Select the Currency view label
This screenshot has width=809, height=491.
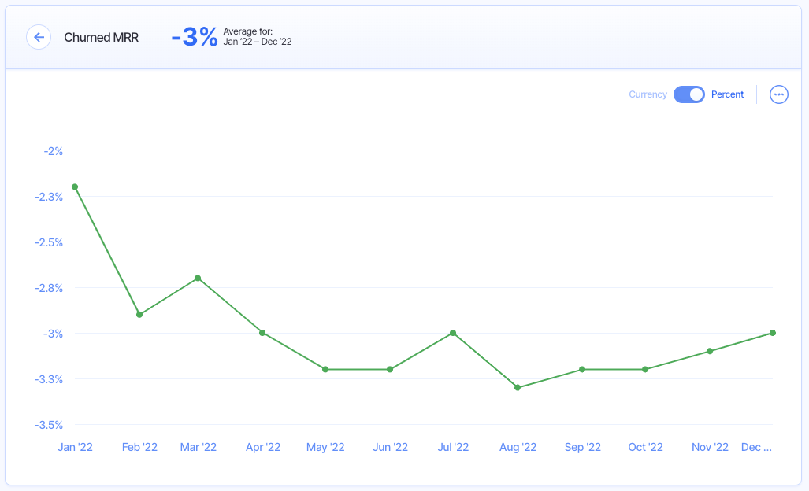coord(648,94)
